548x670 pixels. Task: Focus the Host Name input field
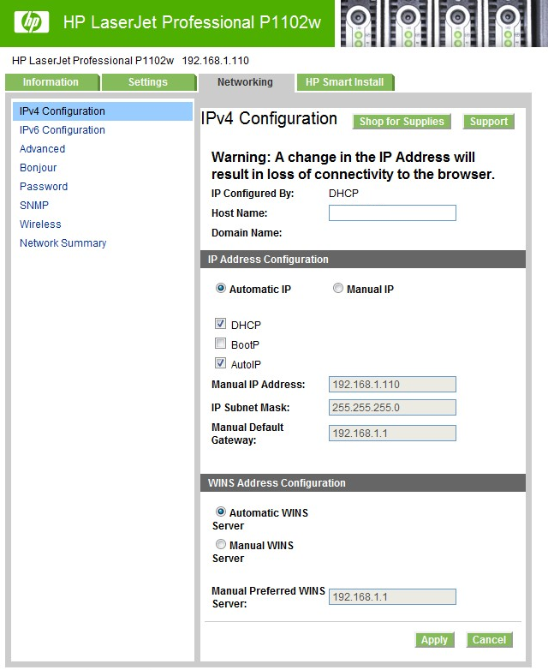(x=392, y=212)
